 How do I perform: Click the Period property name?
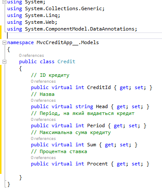click(96, 126)
